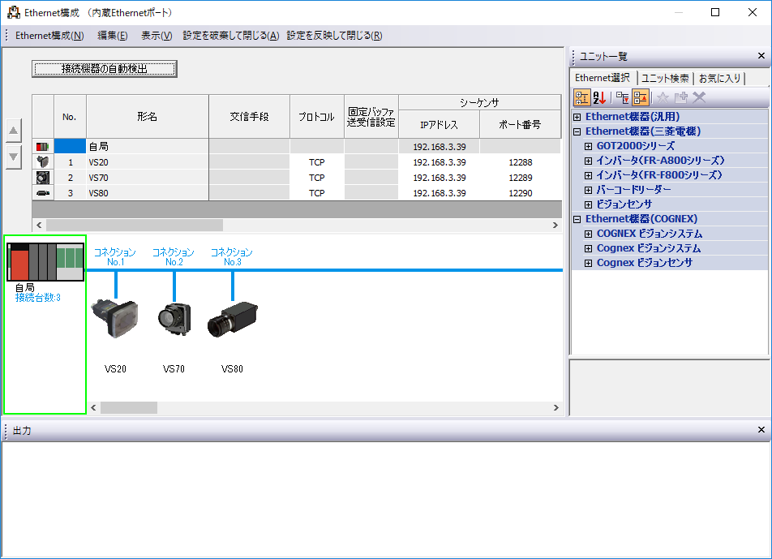
Task: Expand the GOT2000シリーズ node
Action: click(x=589, y=146)
